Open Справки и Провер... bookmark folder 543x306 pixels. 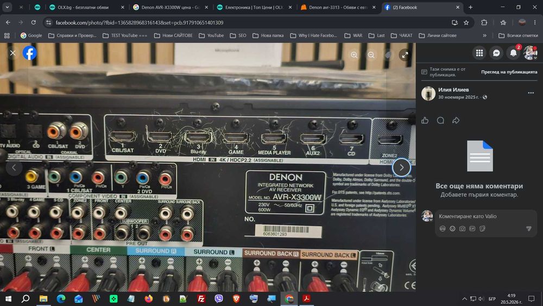click(x=72, y=35)
